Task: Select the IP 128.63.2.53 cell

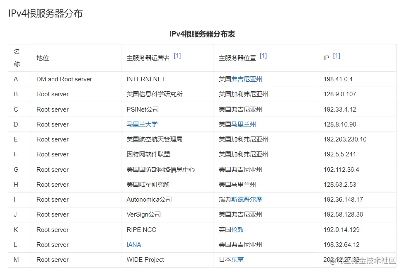Action: 357,185
